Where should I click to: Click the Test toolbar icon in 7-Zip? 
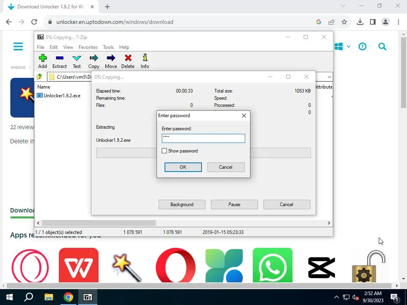pos(77,61)
